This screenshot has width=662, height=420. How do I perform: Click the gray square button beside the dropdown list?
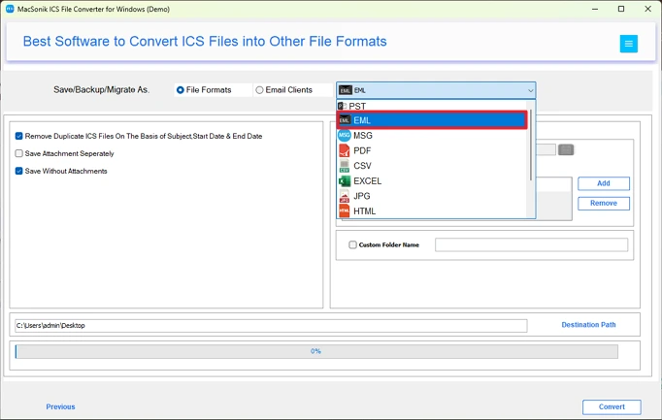pyautogui.click(x=566, y=149)
